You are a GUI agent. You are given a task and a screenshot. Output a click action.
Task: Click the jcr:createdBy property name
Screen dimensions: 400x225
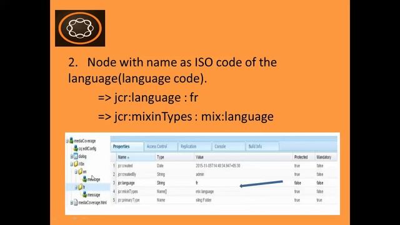(127, 174)
